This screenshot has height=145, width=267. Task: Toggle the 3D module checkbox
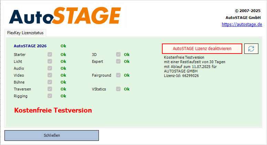coord(119,55)
